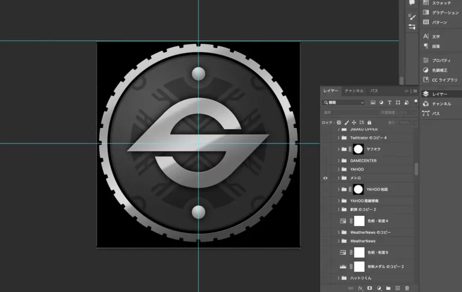Open the layer style fx menu
The width and height of the screenshot is (462, 292).
point(360,288)
